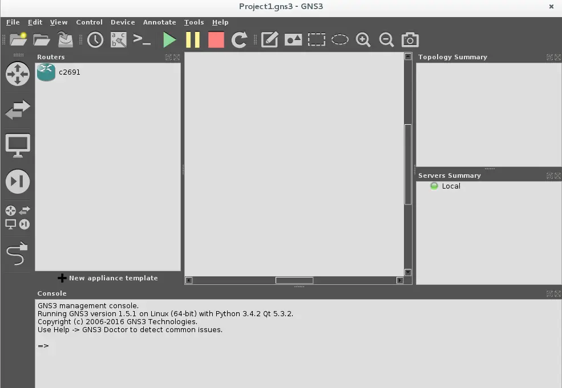Screen dimensions: 562x388
Task: Close the Servers Summary panel
Action: pos(557,175)
